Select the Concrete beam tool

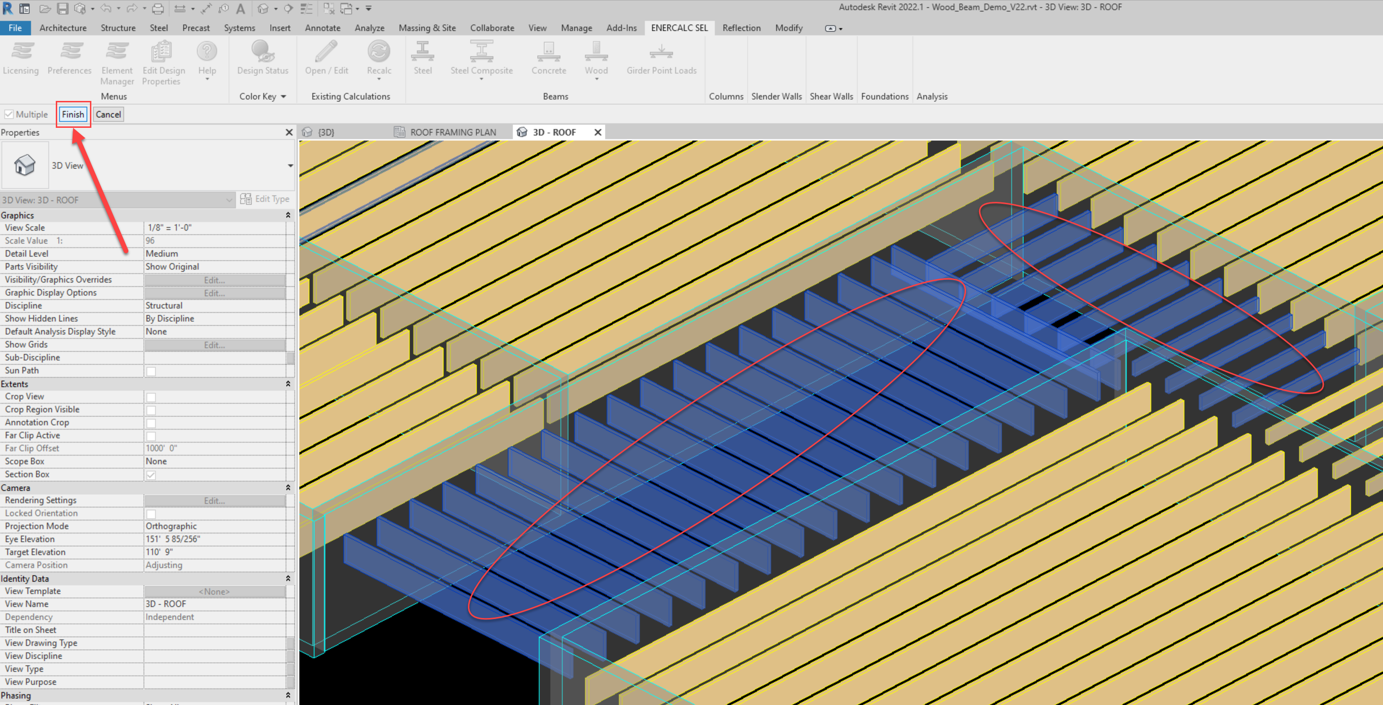click(549, 59)
